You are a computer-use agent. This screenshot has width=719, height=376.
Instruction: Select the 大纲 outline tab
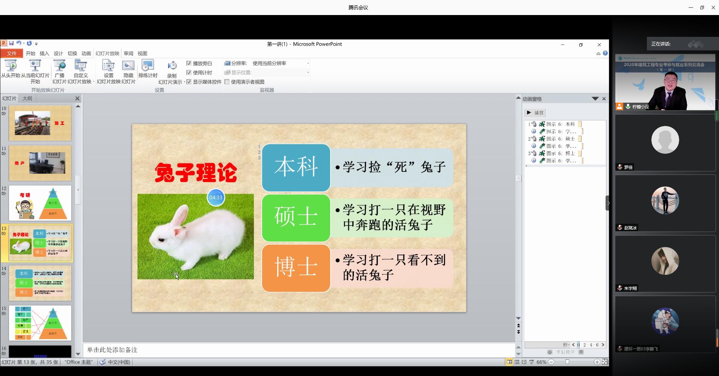(x=27, y=98)
